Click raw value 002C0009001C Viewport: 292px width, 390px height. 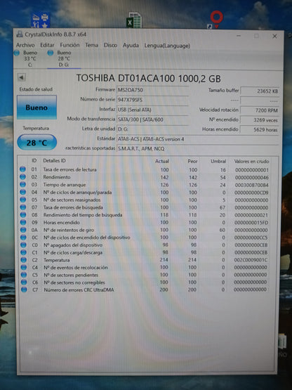[x=251, y=260]
